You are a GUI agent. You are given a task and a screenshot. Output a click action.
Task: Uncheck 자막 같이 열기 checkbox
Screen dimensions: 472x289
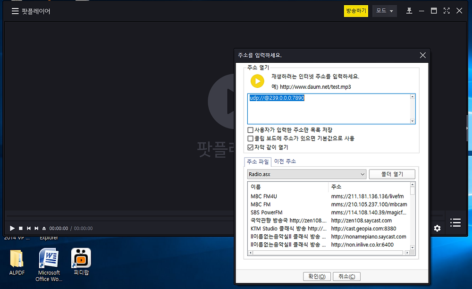point(250,147)
